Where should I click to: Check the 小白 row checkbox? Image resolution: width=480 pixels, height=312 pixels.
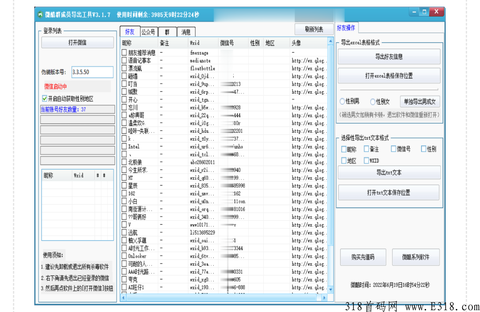pyautogui.click(x=124, y=201)
